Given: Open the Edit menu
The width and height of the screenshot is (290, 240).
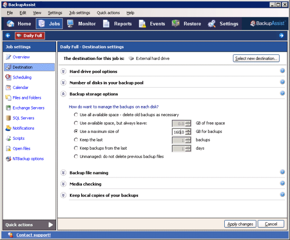Looking at the screenshot, I should 23,13.
